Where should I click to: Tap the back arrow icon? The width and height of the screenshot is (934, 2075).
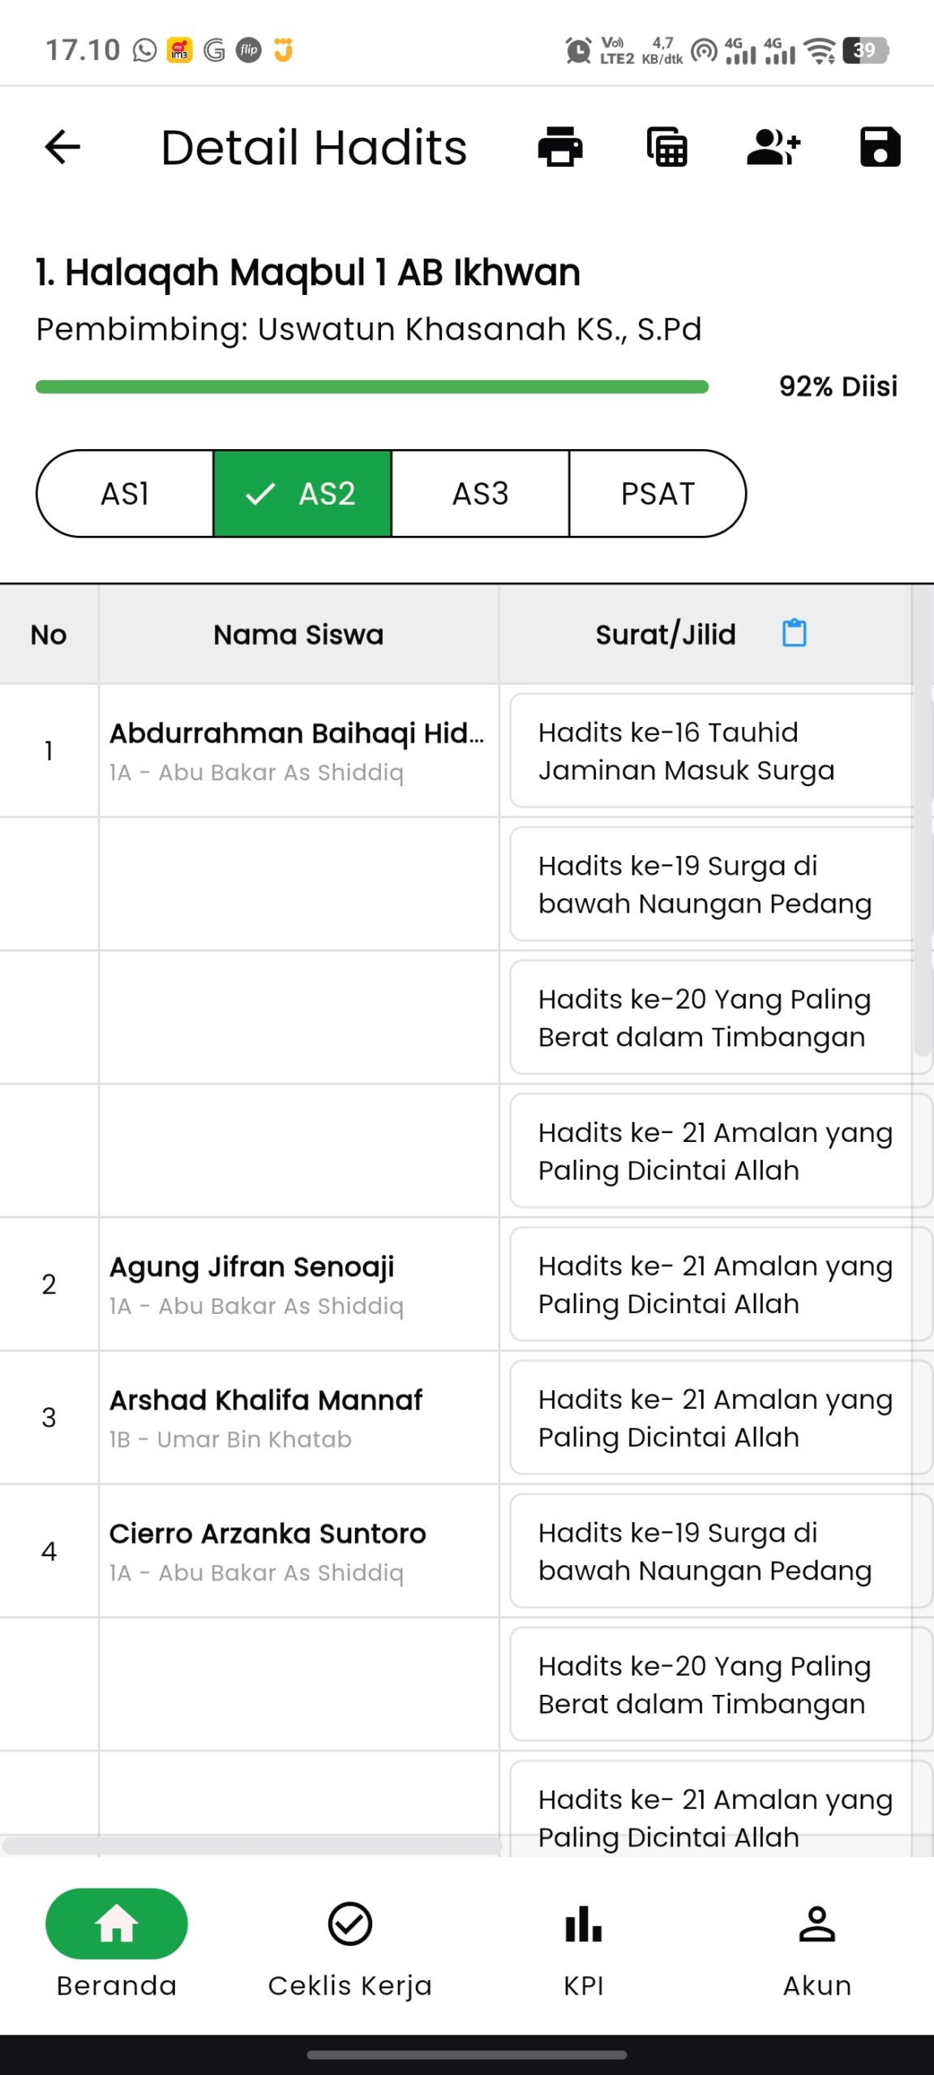point(62,147)
